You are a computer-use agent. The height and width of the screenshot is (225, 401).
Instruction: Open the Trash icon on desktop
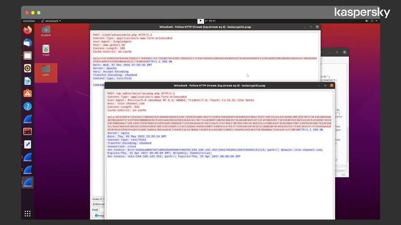(x=46, y=50)
